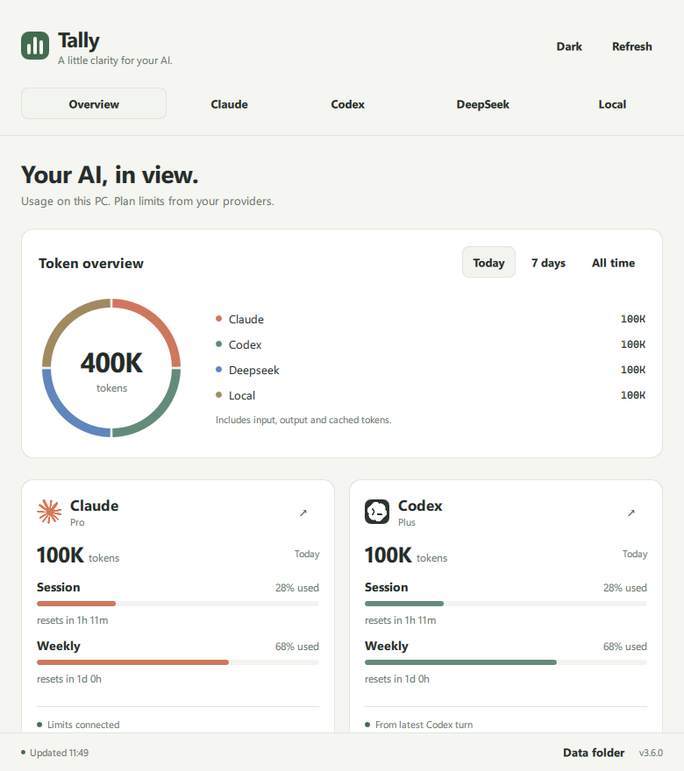The width and height of the screenshot is (684, 771).
Task: Click the Codex Session progress bar
Action: pos(506,604)
